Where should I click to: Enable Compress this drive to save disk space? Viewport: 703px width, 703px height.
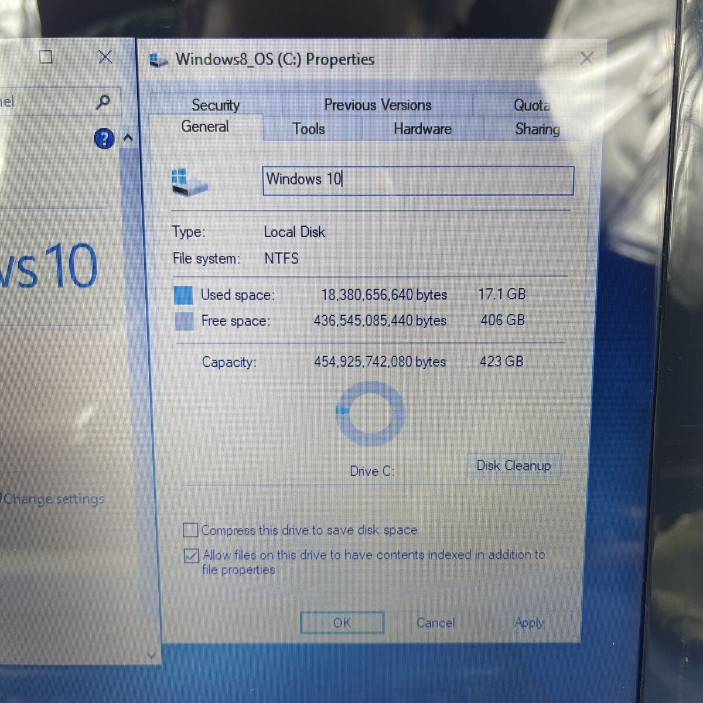coord(190,530)
